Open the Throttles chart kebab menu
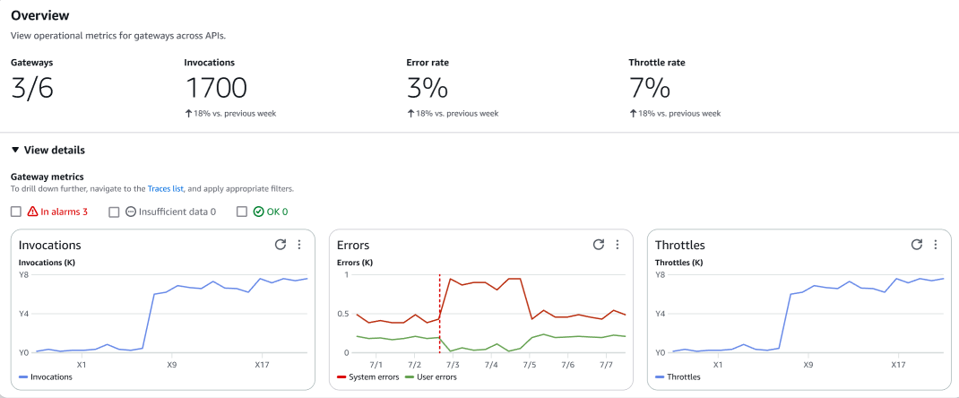Viewport: 959px width, 398px height. (x=936, y=245)
